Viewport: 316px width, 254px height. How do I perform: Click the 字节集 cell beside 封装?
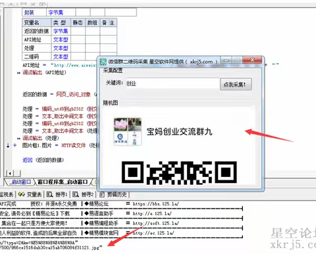tap(61, 13)
